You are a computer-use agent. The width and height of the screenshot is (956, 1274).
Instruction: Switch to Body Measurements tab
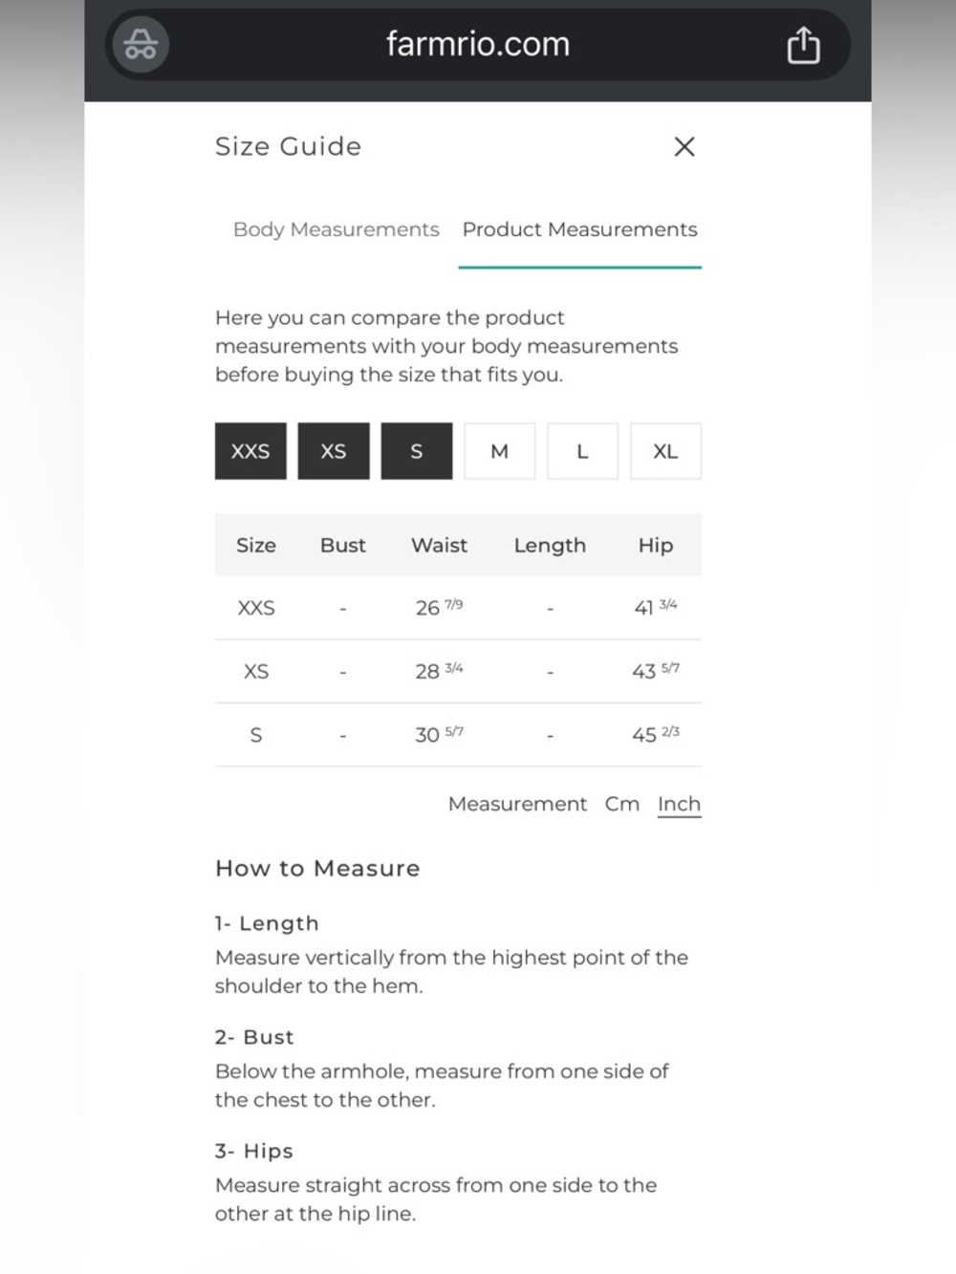[337, 229]
